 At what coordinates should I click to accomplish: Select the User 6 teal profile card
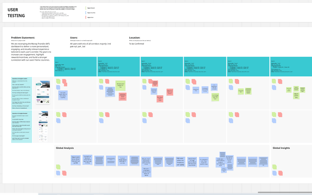point(291,67)
